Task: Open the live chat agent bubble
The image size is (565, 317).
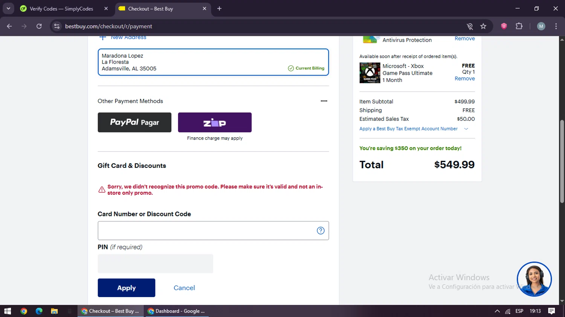Action: click(x=534, y=279)
